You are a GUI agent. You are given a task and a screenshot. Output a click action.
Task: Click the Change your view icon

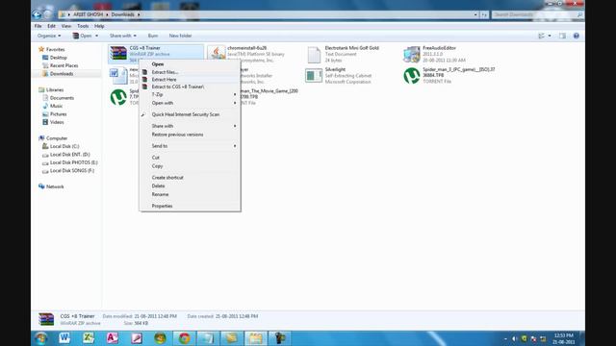pyautogui.click(x=541, y=36)
